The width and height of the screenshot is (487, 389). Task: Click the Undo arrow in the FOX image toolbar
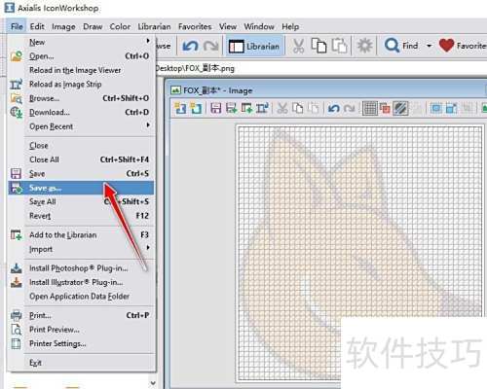pyautogui.click(x=333, y=108)
